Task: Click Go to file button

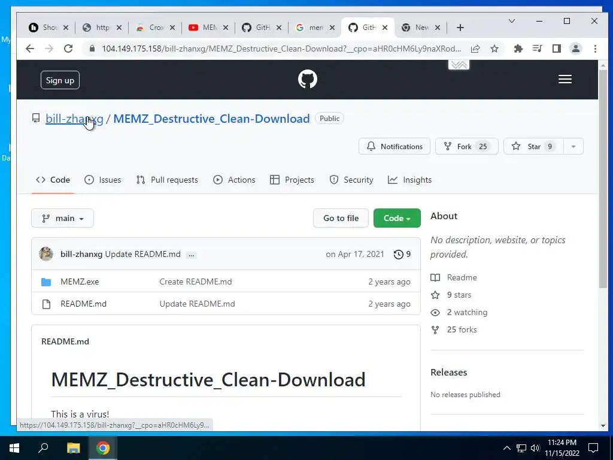Action: click(341, 218)
